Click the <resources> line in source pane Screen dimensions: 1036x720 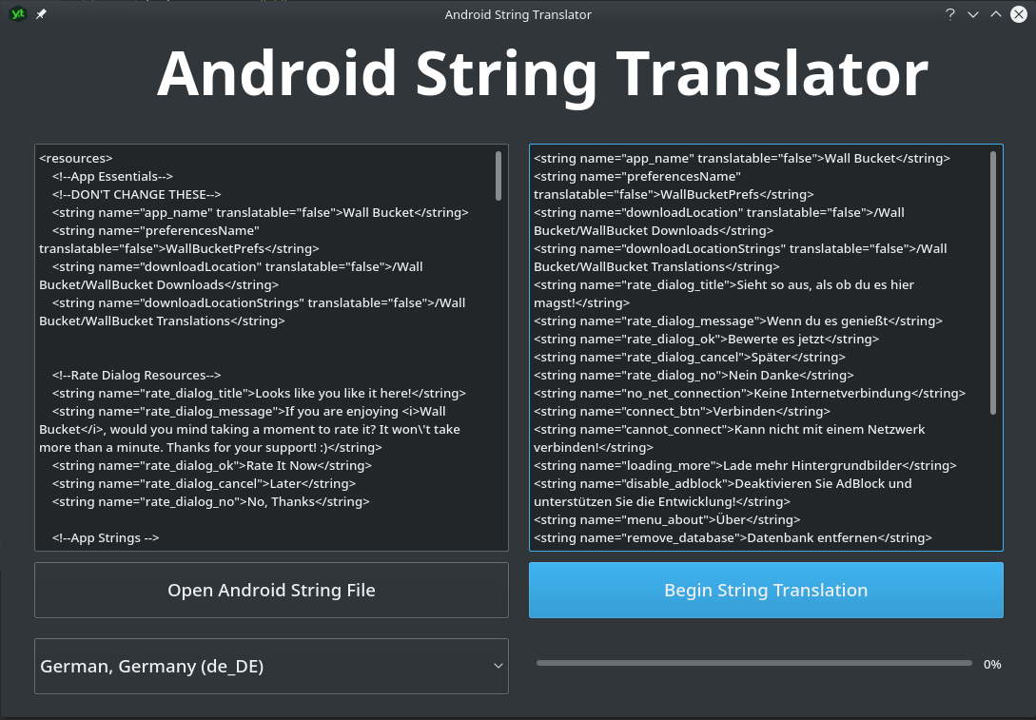pyautogui.click(x=76, y=159)
